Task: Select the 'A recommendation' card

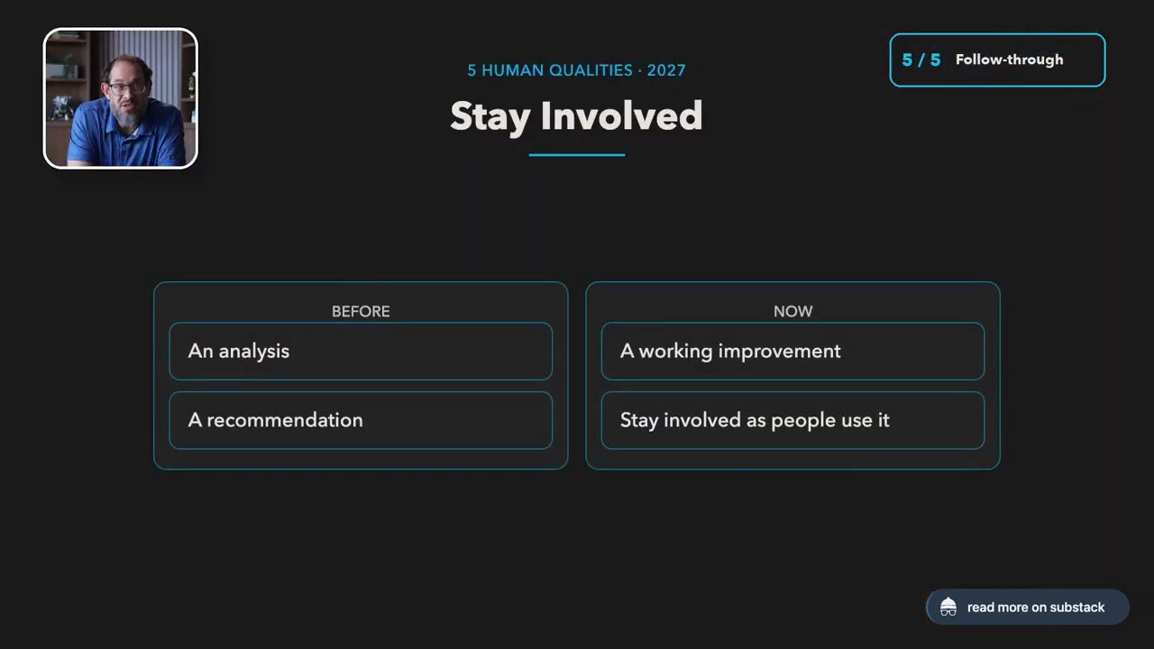Action: click(x=361, y=420)
